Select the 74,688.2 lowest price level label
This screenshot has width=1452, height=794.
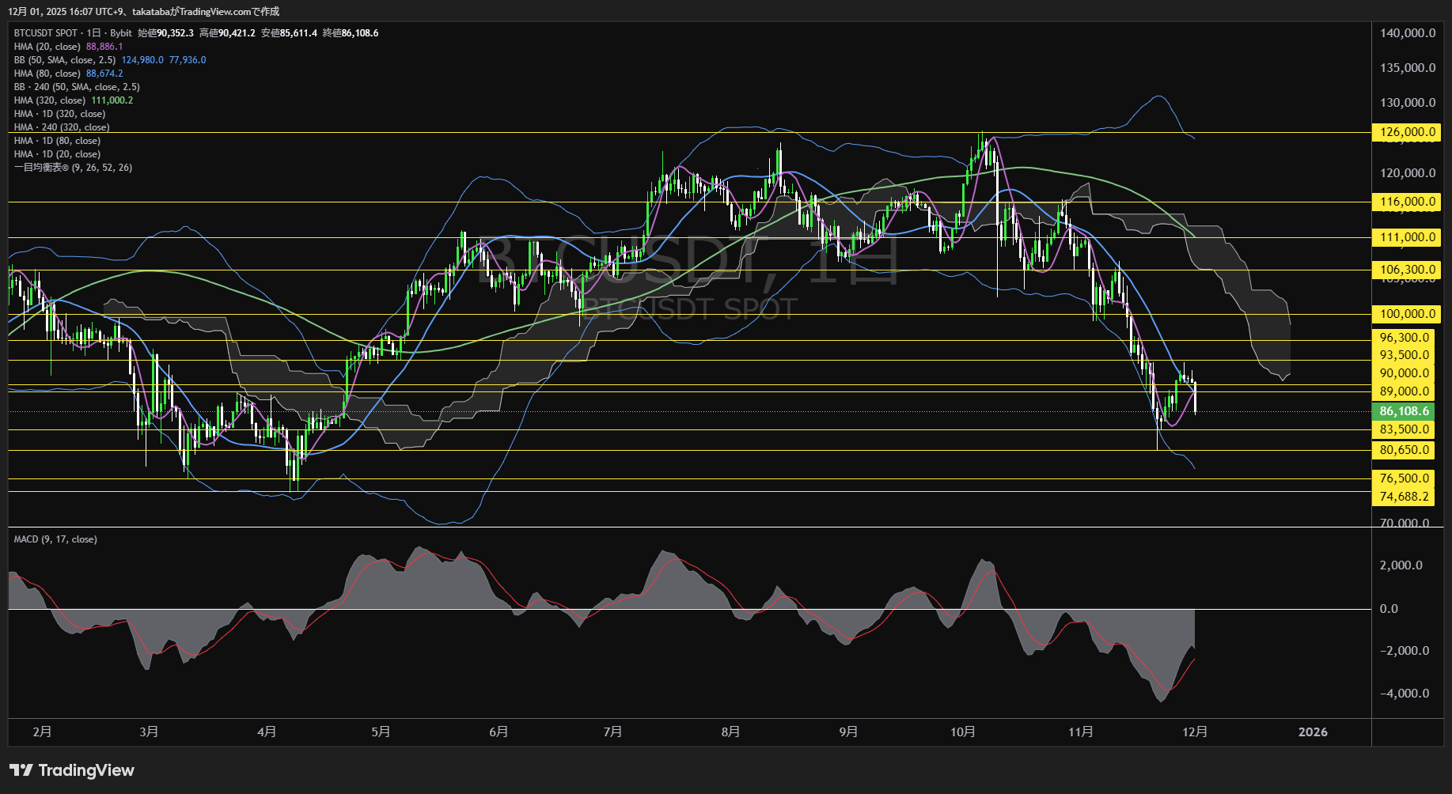[x=1405, y=497]
